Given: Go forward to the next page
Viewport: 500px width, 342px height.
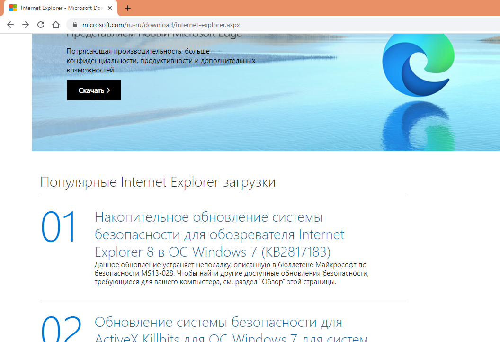Looking at the screenshot, I should pos(26,25).
